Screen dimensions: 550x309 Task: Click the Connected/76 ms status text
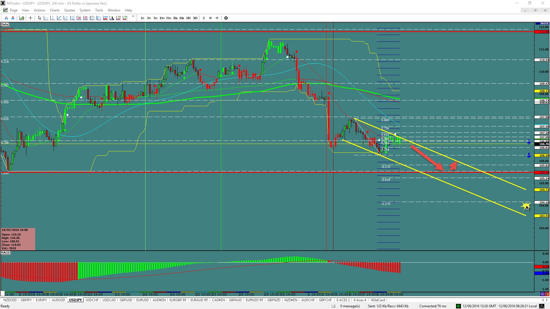pos(433,306)
